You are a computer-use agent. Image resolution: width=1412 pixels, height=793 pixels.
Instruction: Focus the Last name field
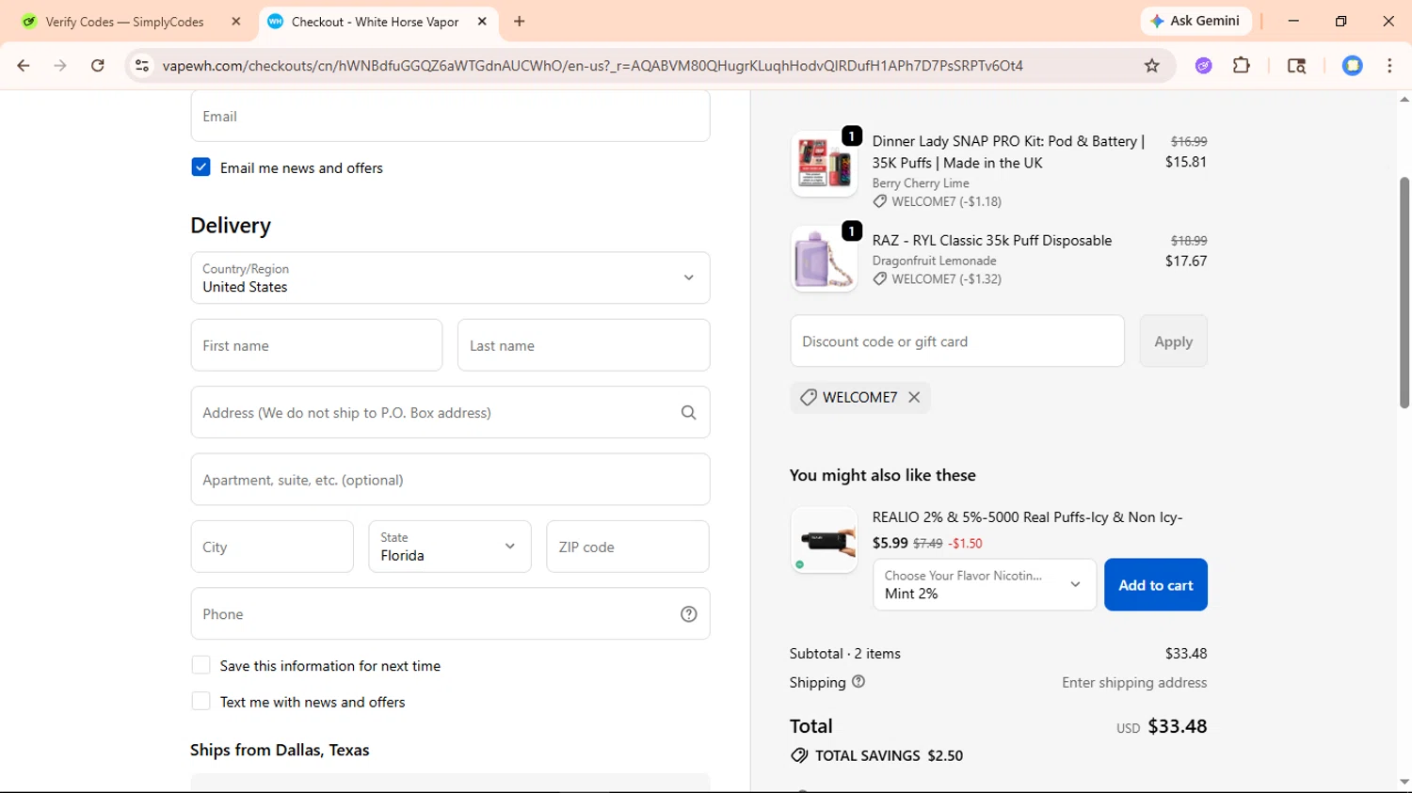click(584, 345)
